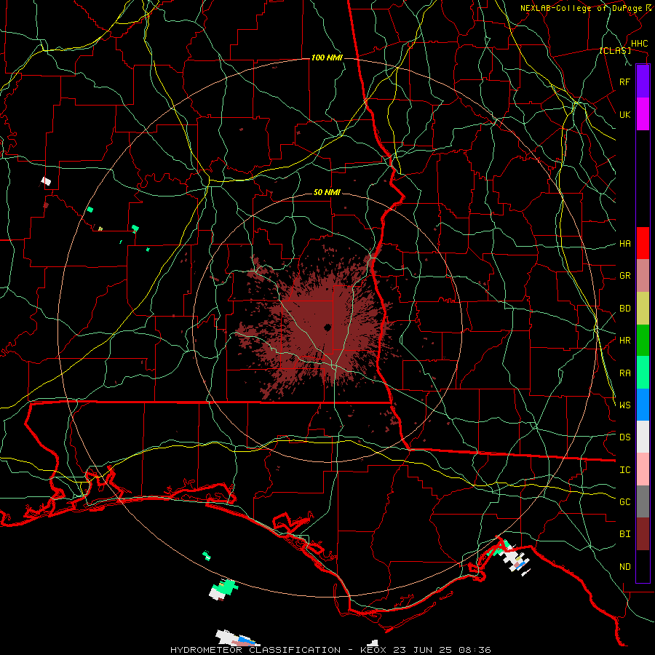Select the gray GC legend swatch

coord(643,501)
